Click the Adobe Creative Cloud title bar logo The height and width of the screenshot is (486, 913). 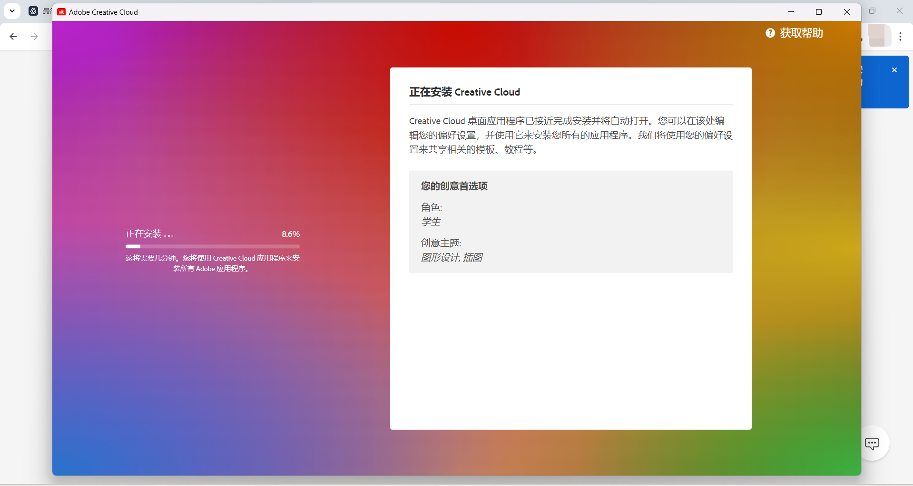61,12
